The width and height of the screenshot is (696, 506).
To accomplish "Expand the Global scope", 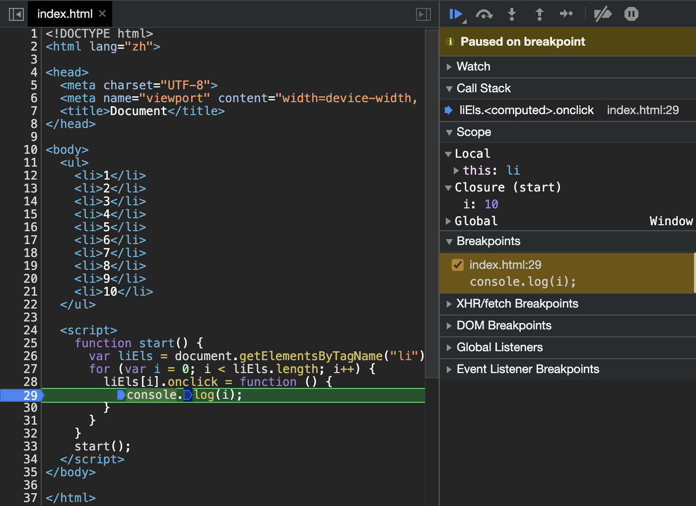I will (x=448, y=221).
